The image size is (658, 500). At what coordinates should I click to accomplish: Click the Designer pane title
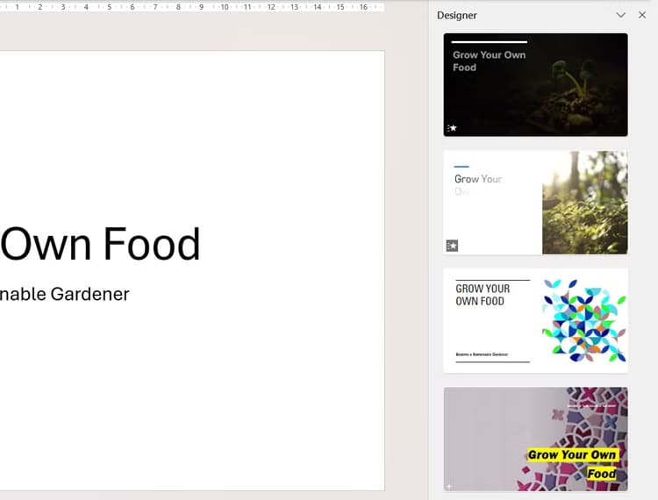point(457,15)
